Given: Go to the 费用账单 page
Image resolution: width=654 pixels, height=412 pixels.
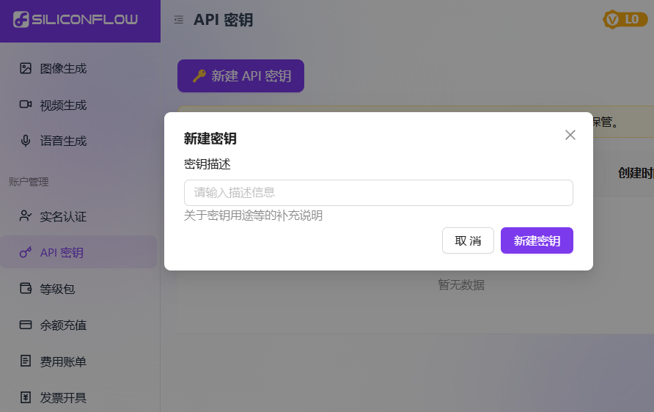Looking at the screenshot, I should [63, 361].
